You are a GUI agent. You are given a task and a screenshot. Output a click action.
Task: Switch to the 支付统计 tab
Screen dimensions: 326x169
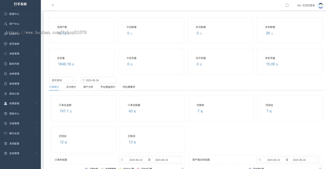coord(71,87)
